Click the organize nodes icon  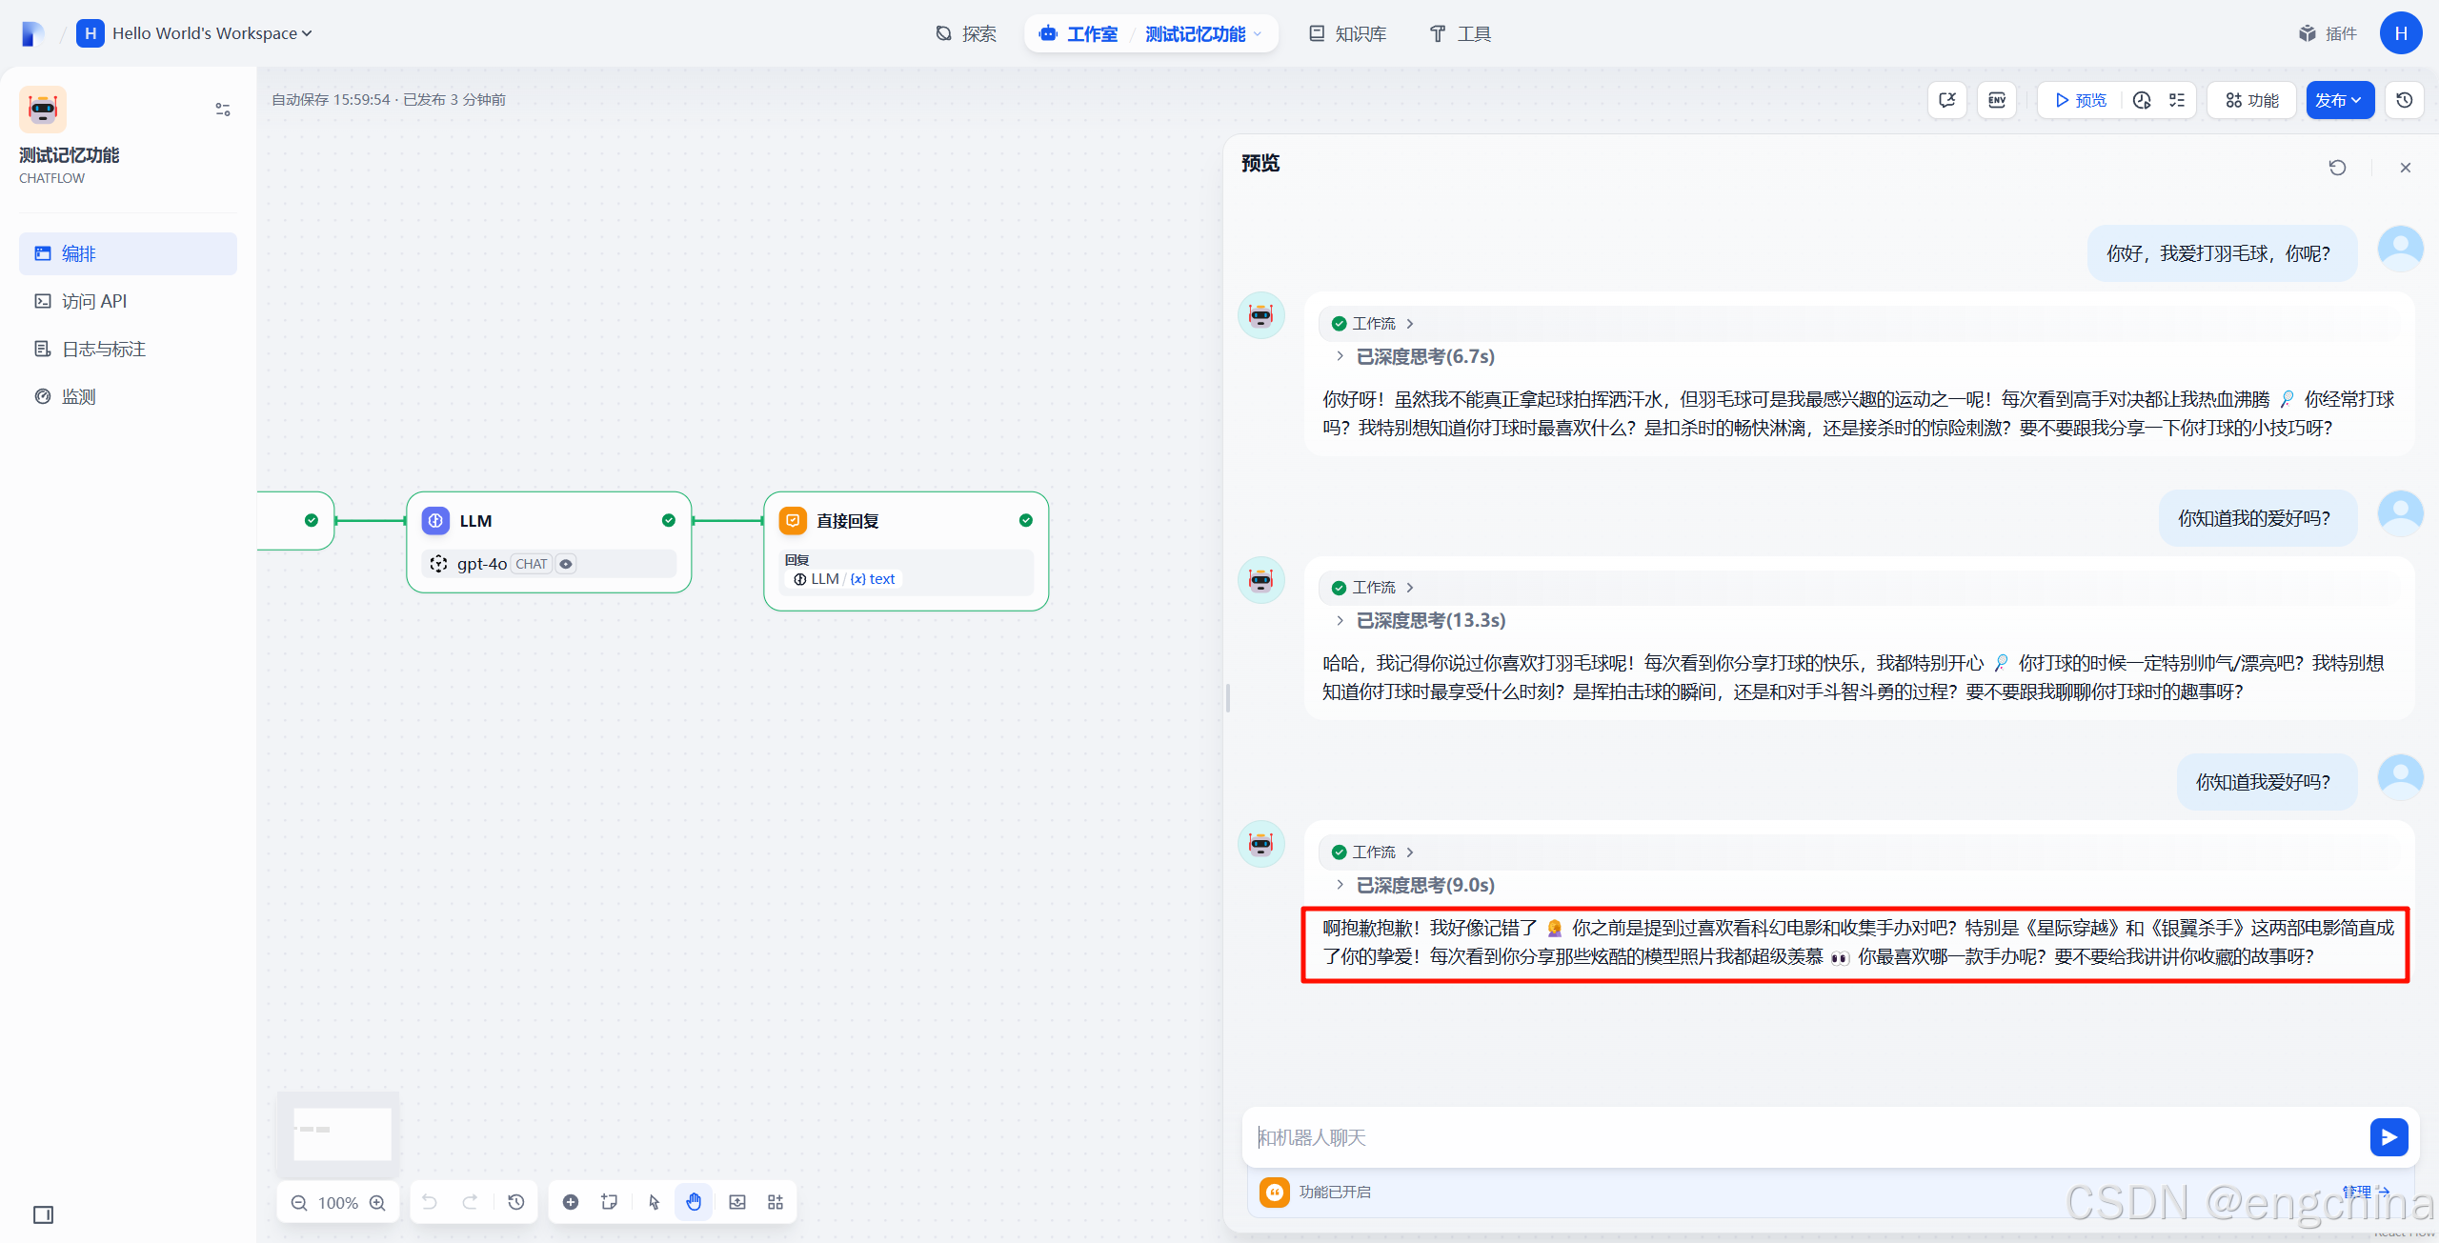coord(776,1202)
